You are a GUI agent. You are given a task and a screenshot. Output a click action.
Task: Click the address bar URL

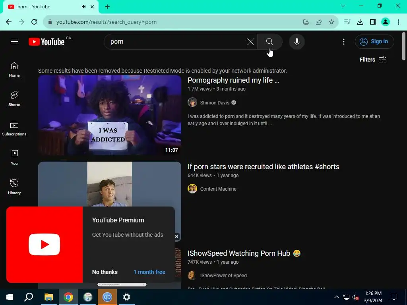tap(107, 22)
